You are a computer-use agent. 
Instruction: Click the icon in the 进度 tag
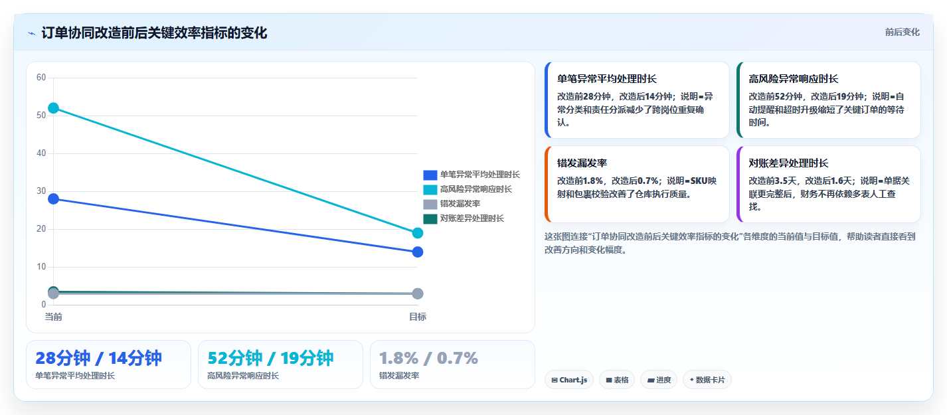(x=651, y=380)
